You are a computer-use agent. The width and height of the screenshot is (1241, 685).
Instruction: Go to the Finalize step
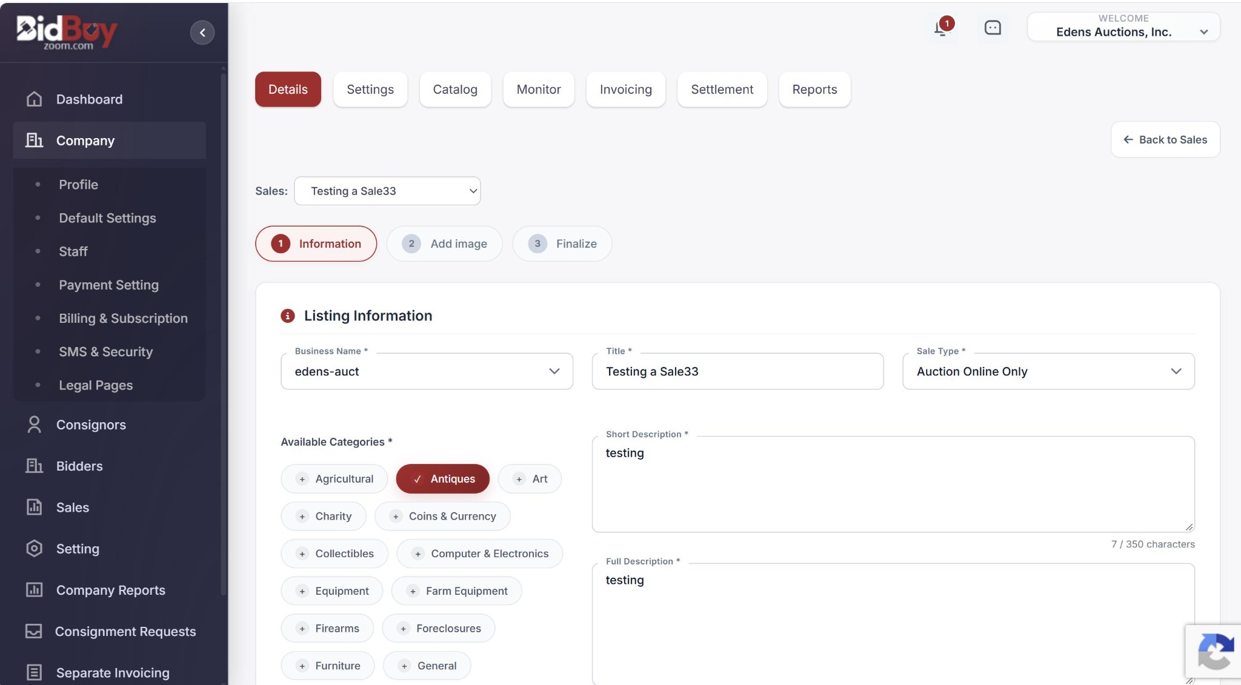pos(562,244)
